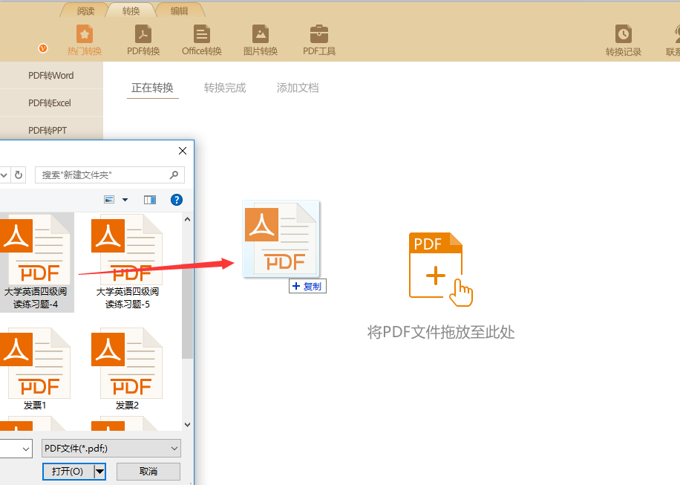Click the file list scrollbar down arrow
The height and width of the screenshot is (485, 680).
click(187, 425)
